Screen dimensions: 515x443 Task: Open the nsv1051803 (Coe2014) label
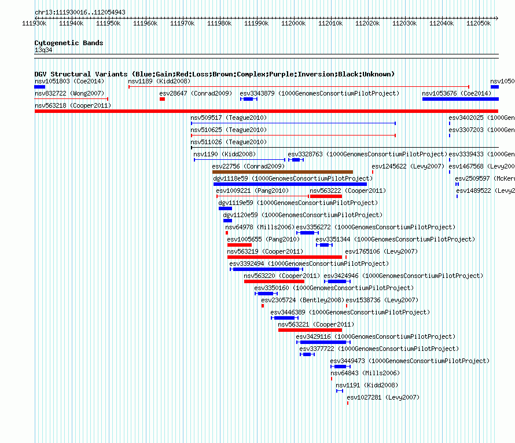pos(69,81)
